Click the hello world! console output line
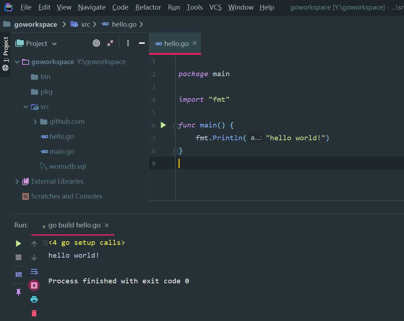This screenshot has width=404, height=321. (x=74, y=255)
